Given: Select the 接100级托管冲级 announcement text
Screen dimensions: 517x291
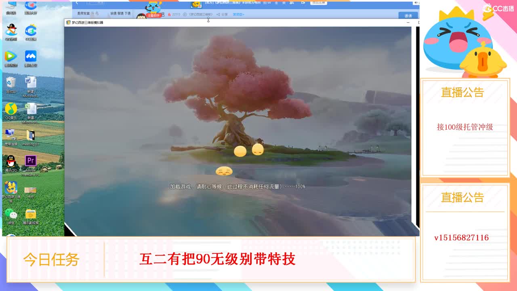Looking at the screenshot, I should point(465,127).
